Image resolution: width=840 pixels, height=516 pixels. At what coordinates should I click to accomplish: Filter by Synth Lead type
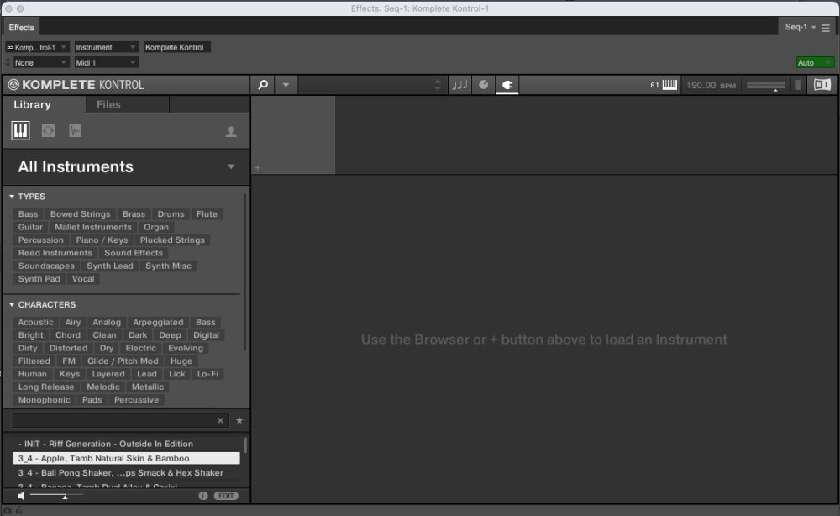click(110, 266)
